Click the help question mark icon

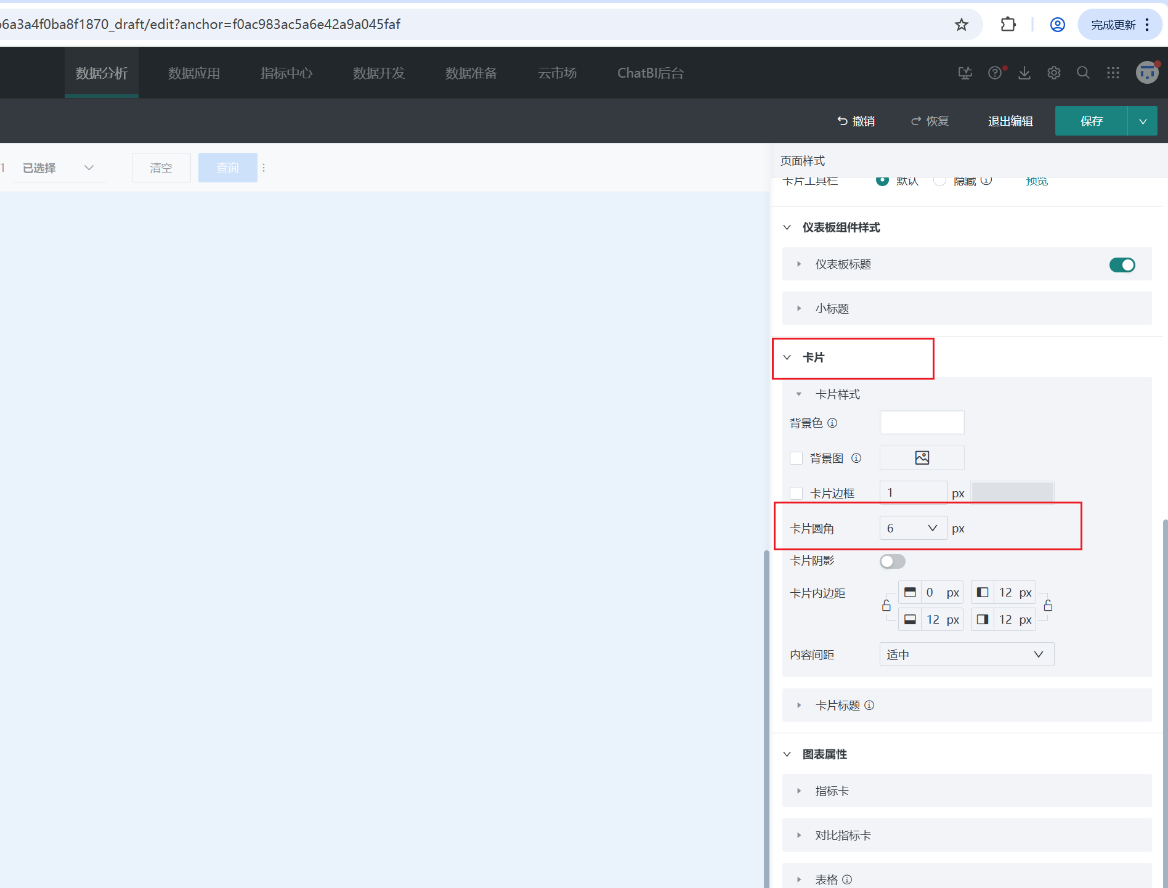994,73
